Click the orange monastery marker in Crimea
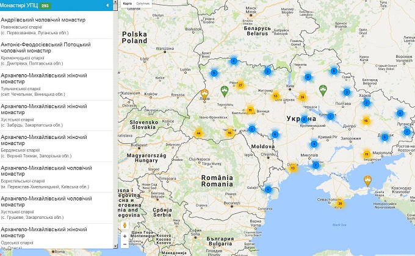415x256 pixels. click(x=367, y=180)
